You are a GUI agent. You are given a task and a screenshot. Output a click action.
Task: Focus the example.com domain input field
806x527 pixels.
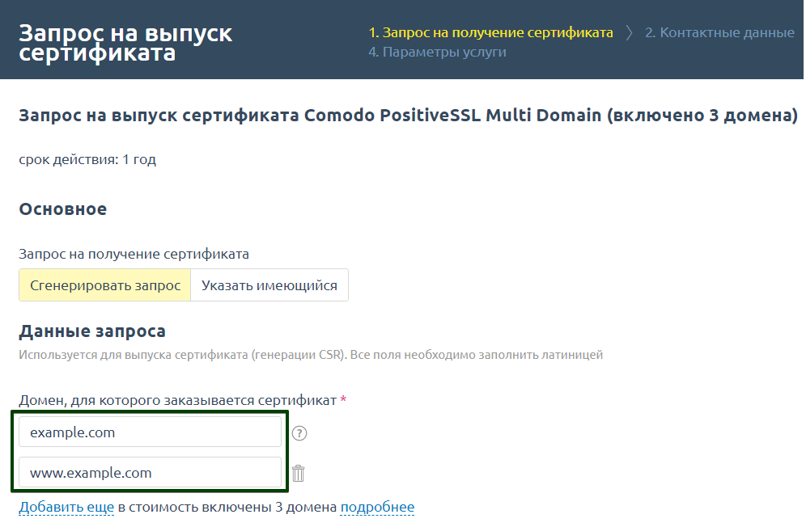coord(150,432)
